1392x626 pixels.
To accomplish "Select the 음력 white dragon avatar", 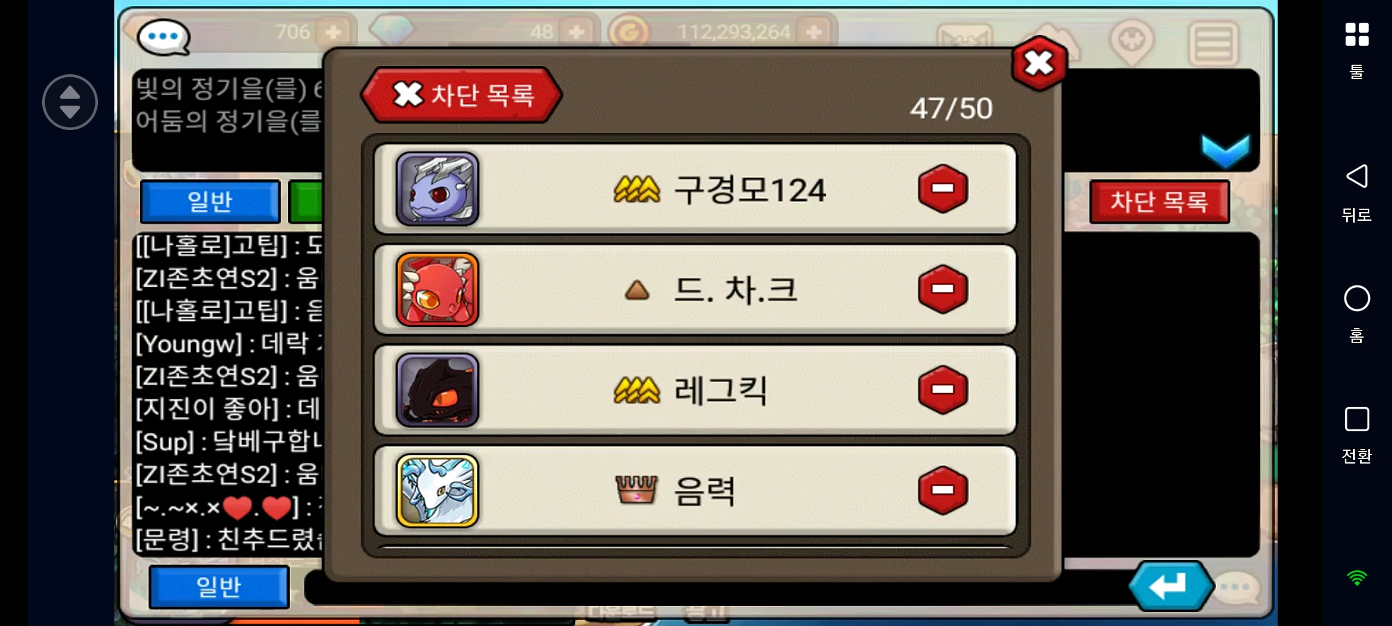I will click(437, 490).
